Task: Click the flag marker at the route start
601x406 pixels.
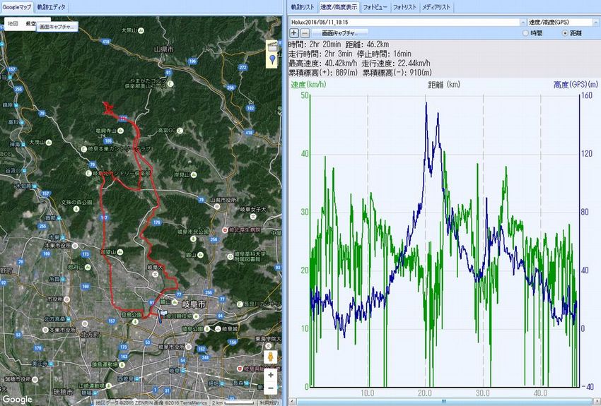Action: pos(162,315)
